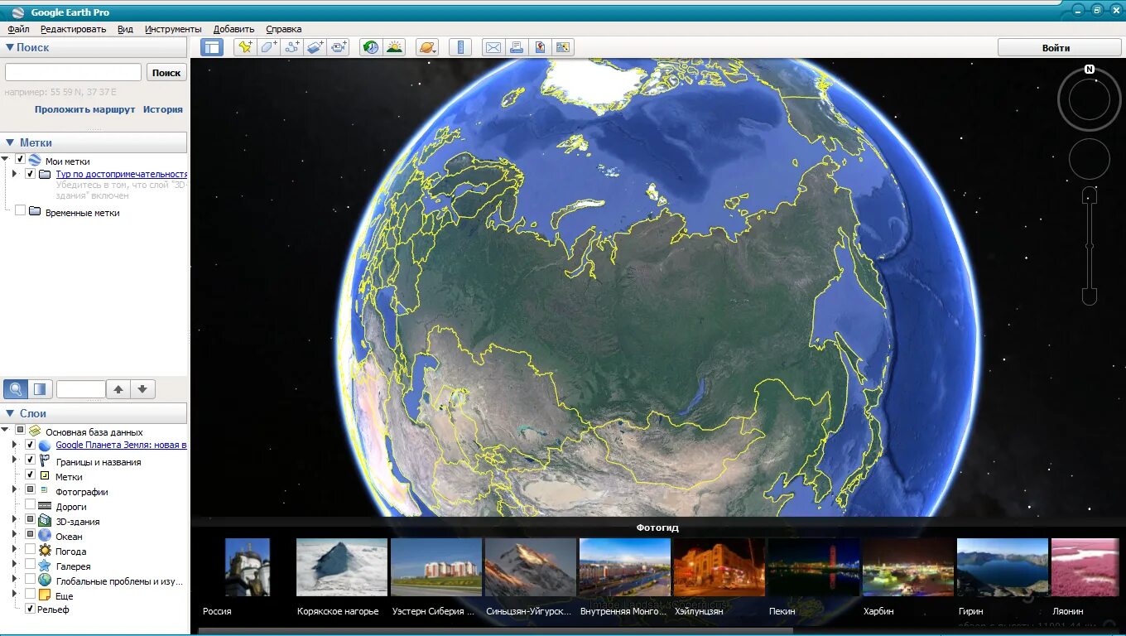Open the Add image overlay tool

pos(314,47)
